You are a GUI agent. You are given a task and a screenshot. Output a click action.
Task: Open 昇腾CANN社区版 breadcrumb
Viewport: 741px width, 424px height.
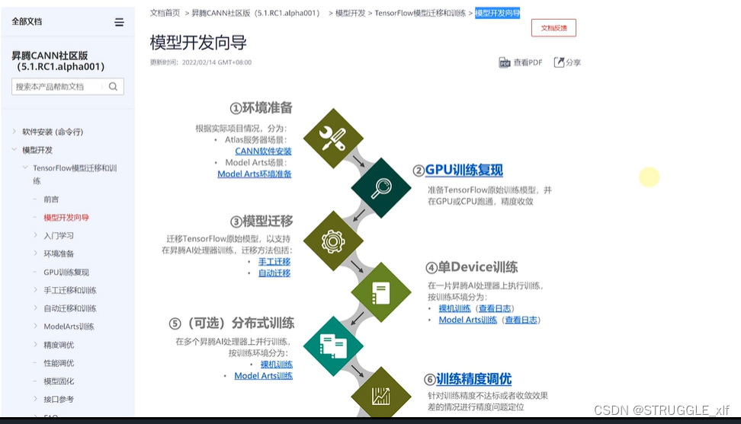click(255, 13)
